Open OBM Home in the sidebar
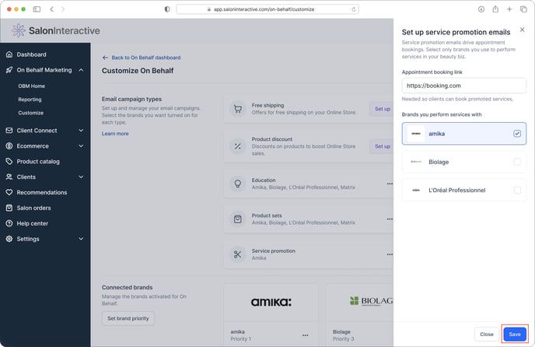Image resolution: width=535 pixels, height=347 pixels. pyautogui.click(x=32, y=86)
